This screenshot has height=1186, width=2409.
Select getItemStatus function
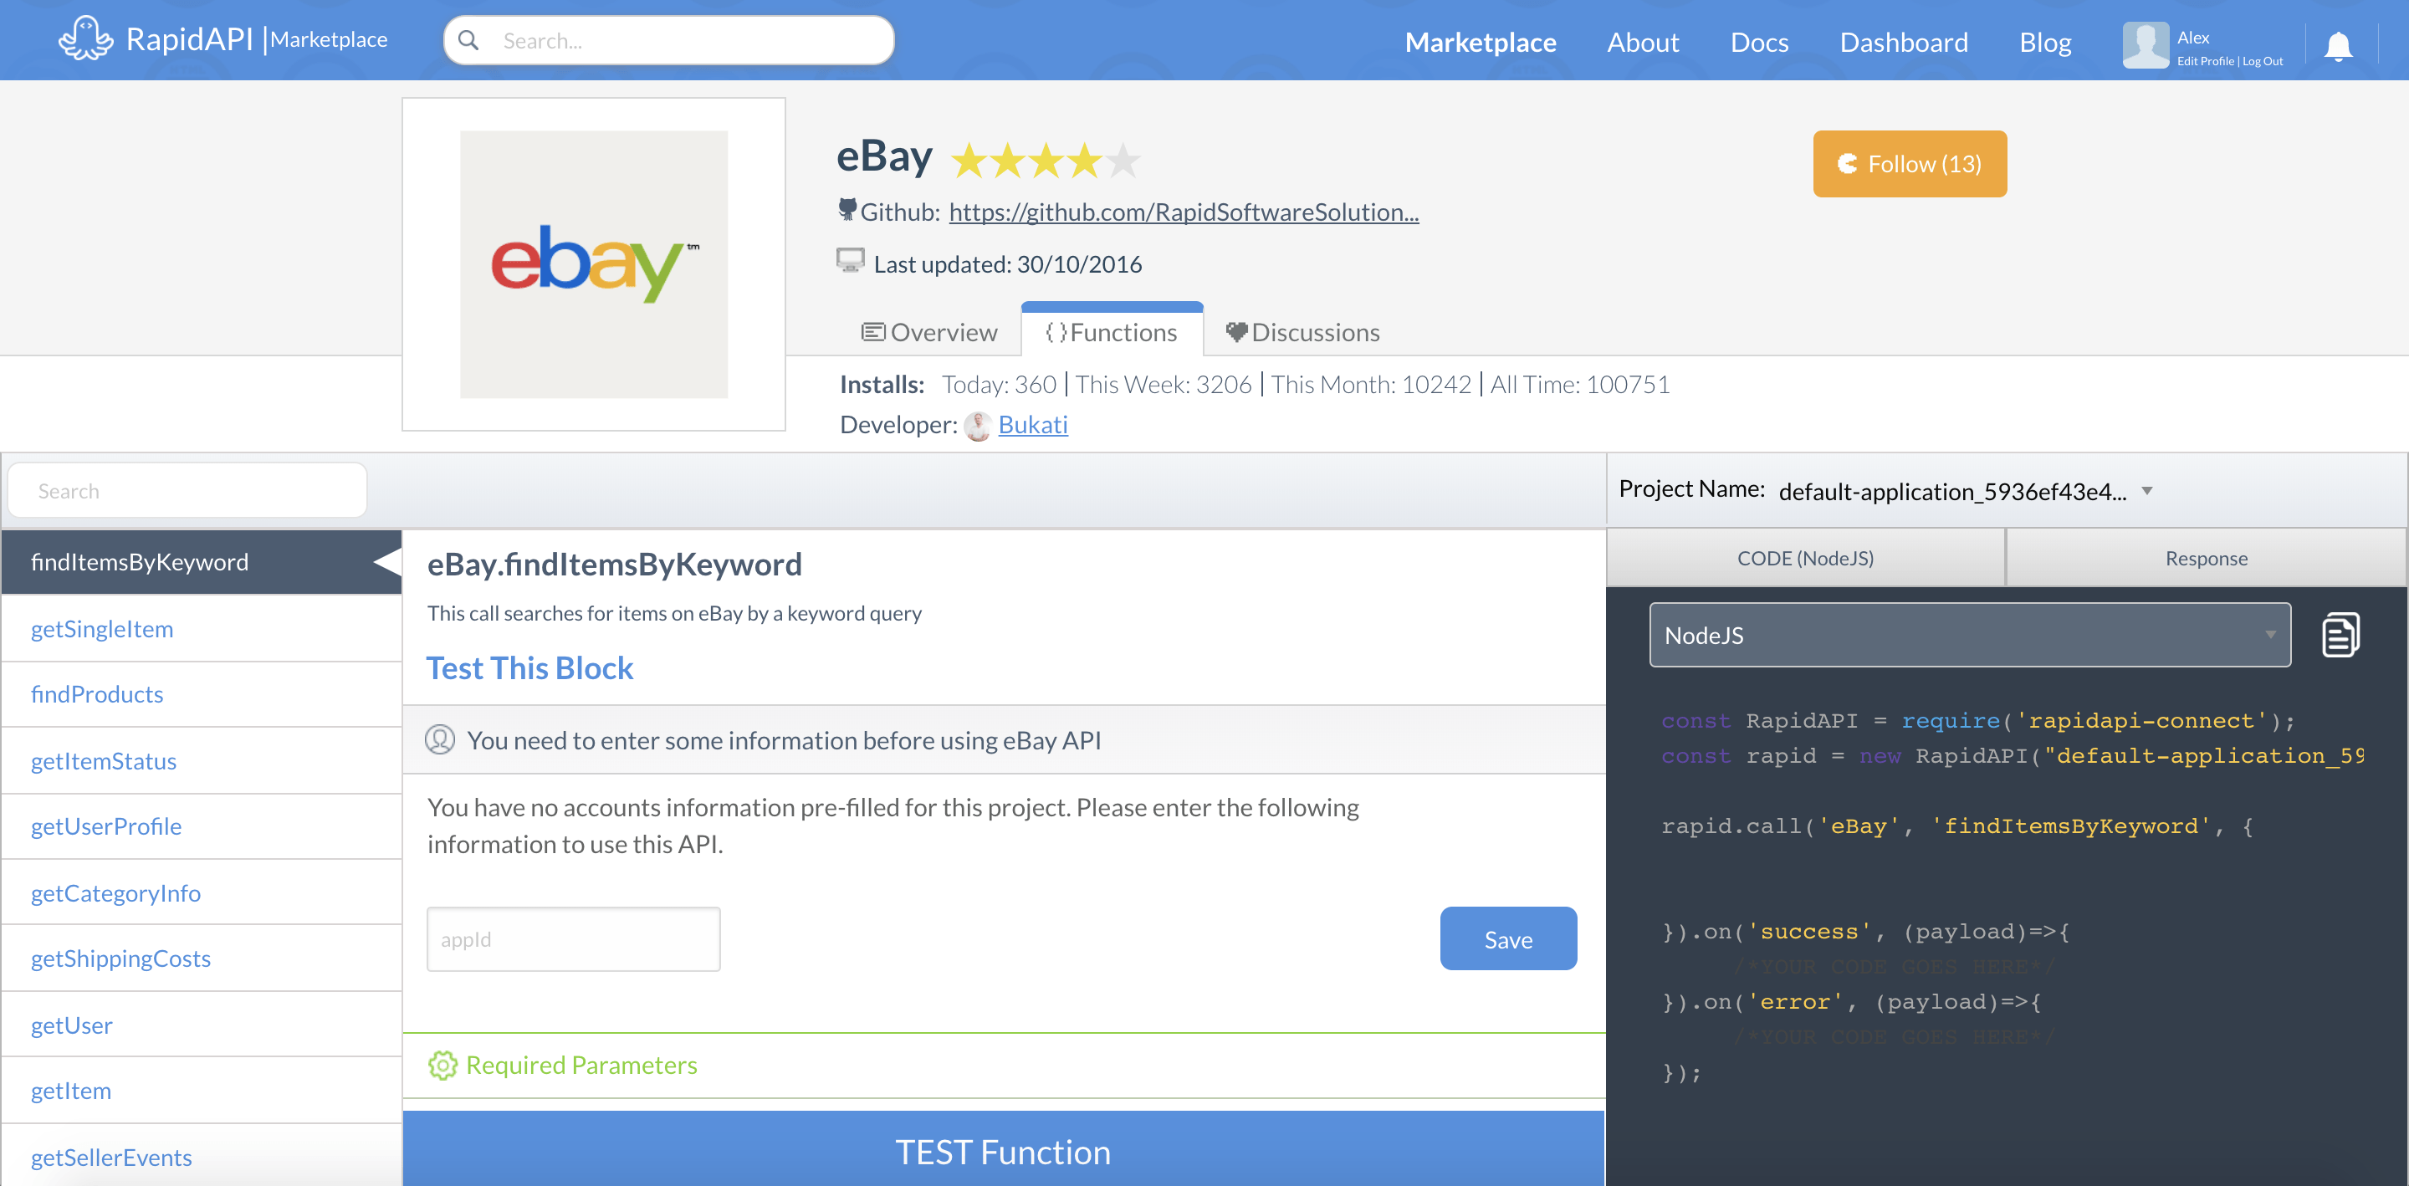[201, 760]
